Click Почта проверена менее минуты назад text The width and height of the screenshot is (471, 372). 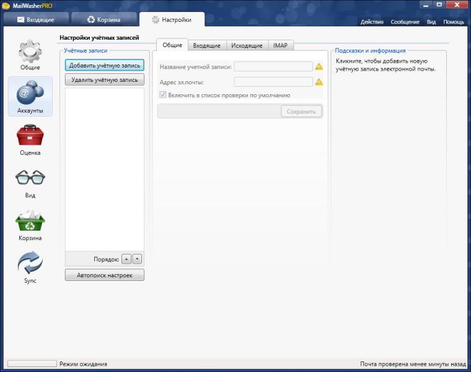point(413,364)
